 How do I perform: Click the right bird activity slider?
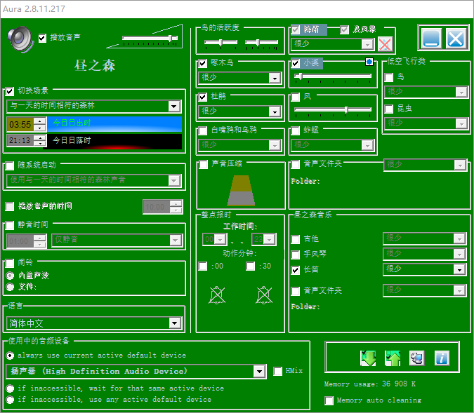click(x=261, y=43)
